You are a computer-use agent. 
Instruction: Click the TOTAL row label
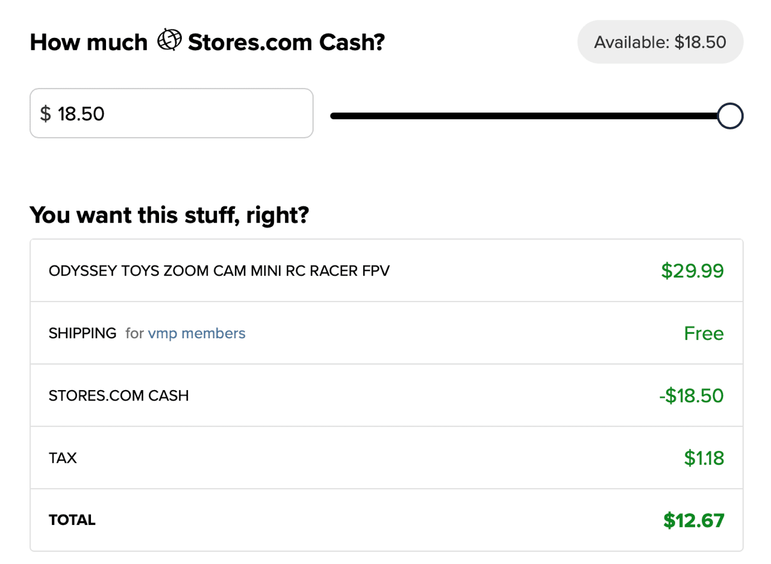coord(72,520)
